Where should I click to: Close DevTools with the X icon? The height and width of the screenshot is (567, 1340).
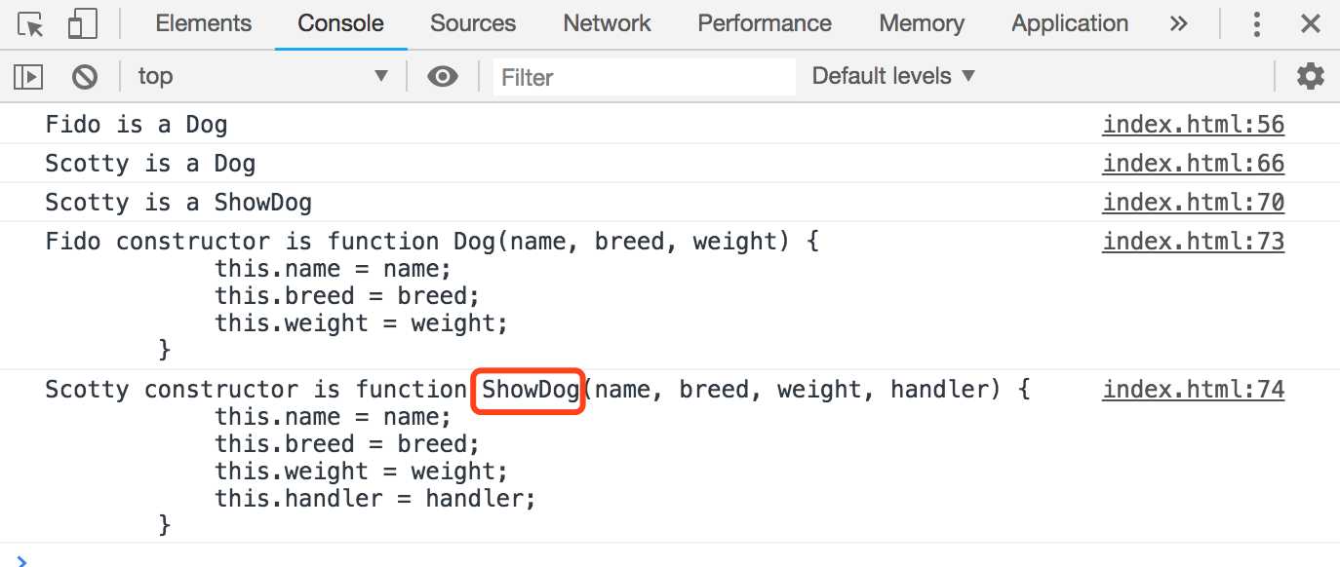tap(1310, 24)
